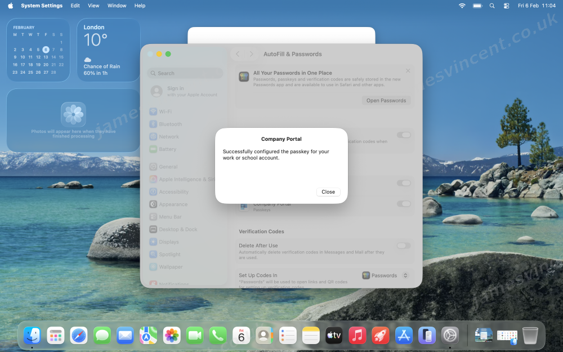Open the Apple menu
The image size is (563, 352).
click(10, 6)
